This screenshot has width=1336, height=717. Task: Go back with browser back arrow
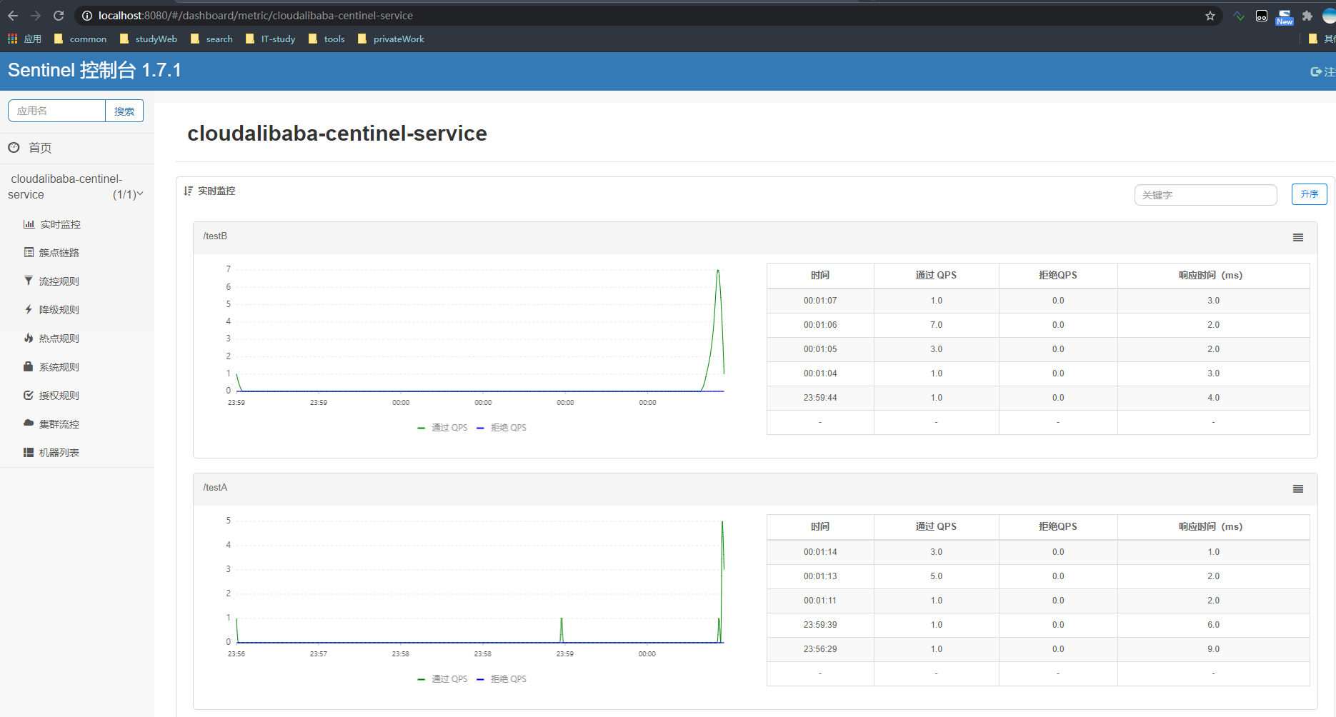click(x=13, y=16)
